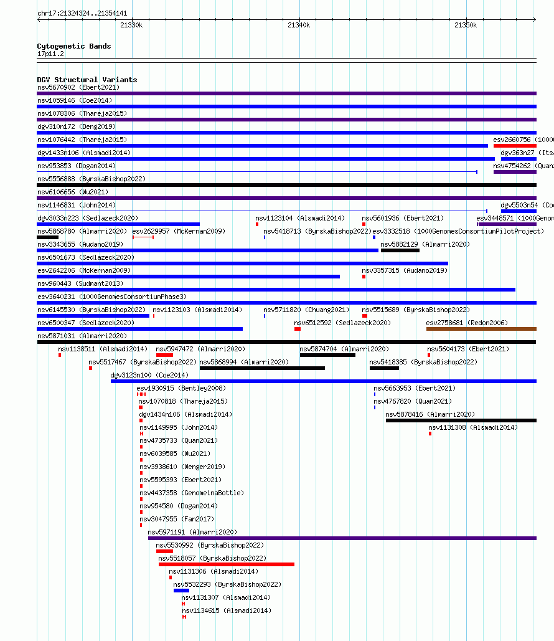Click the black nsv5874704 (Almarri2020) bar
Image resolution: width=554 pixels, height=641 pixels.
pyautogui.click(x=327, y=355)
